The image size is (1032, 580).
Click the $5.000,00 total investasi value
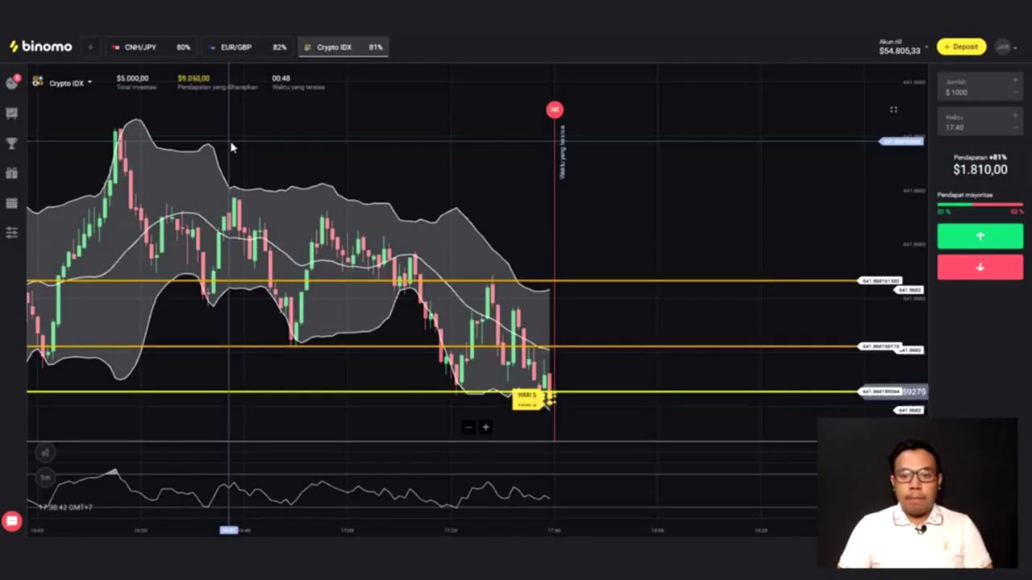132,79
